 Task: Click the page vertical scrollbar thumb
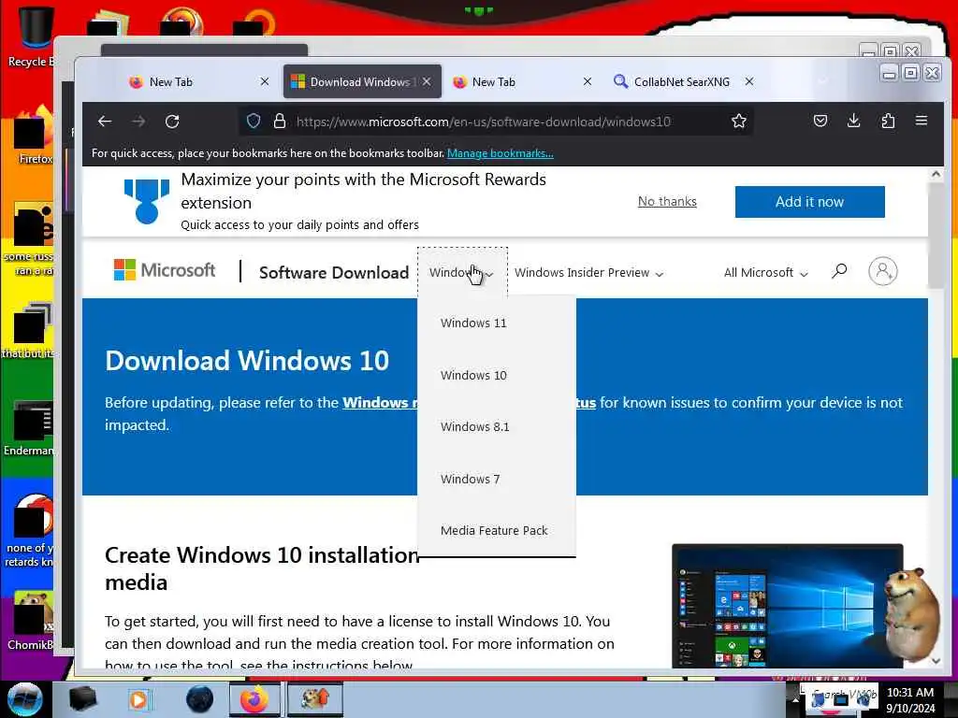[x=936, y=235]
